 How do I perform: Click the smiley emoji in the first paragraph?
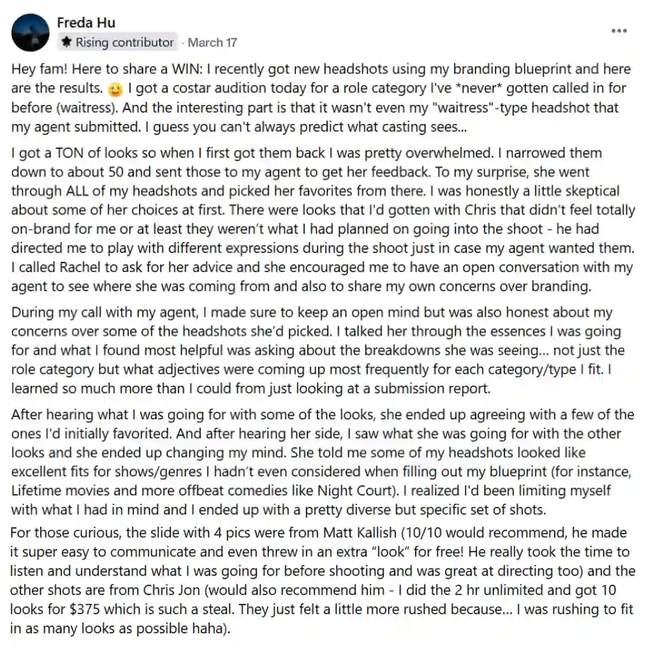[115, 89]
